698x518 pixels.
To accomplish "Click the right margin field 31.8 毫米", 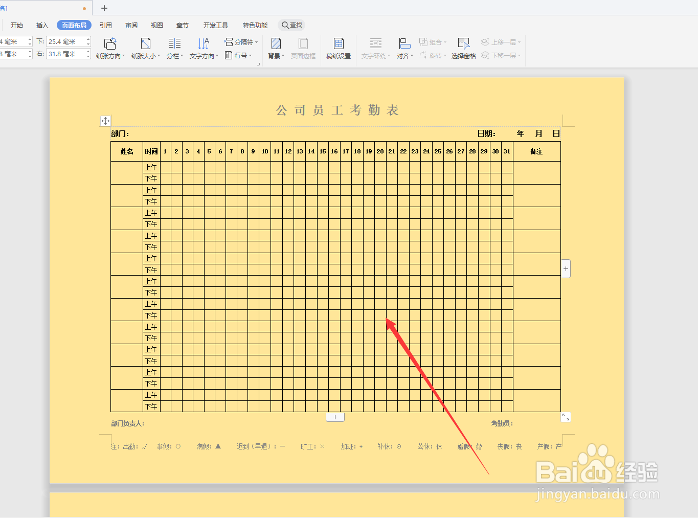I will click(66, 54).
